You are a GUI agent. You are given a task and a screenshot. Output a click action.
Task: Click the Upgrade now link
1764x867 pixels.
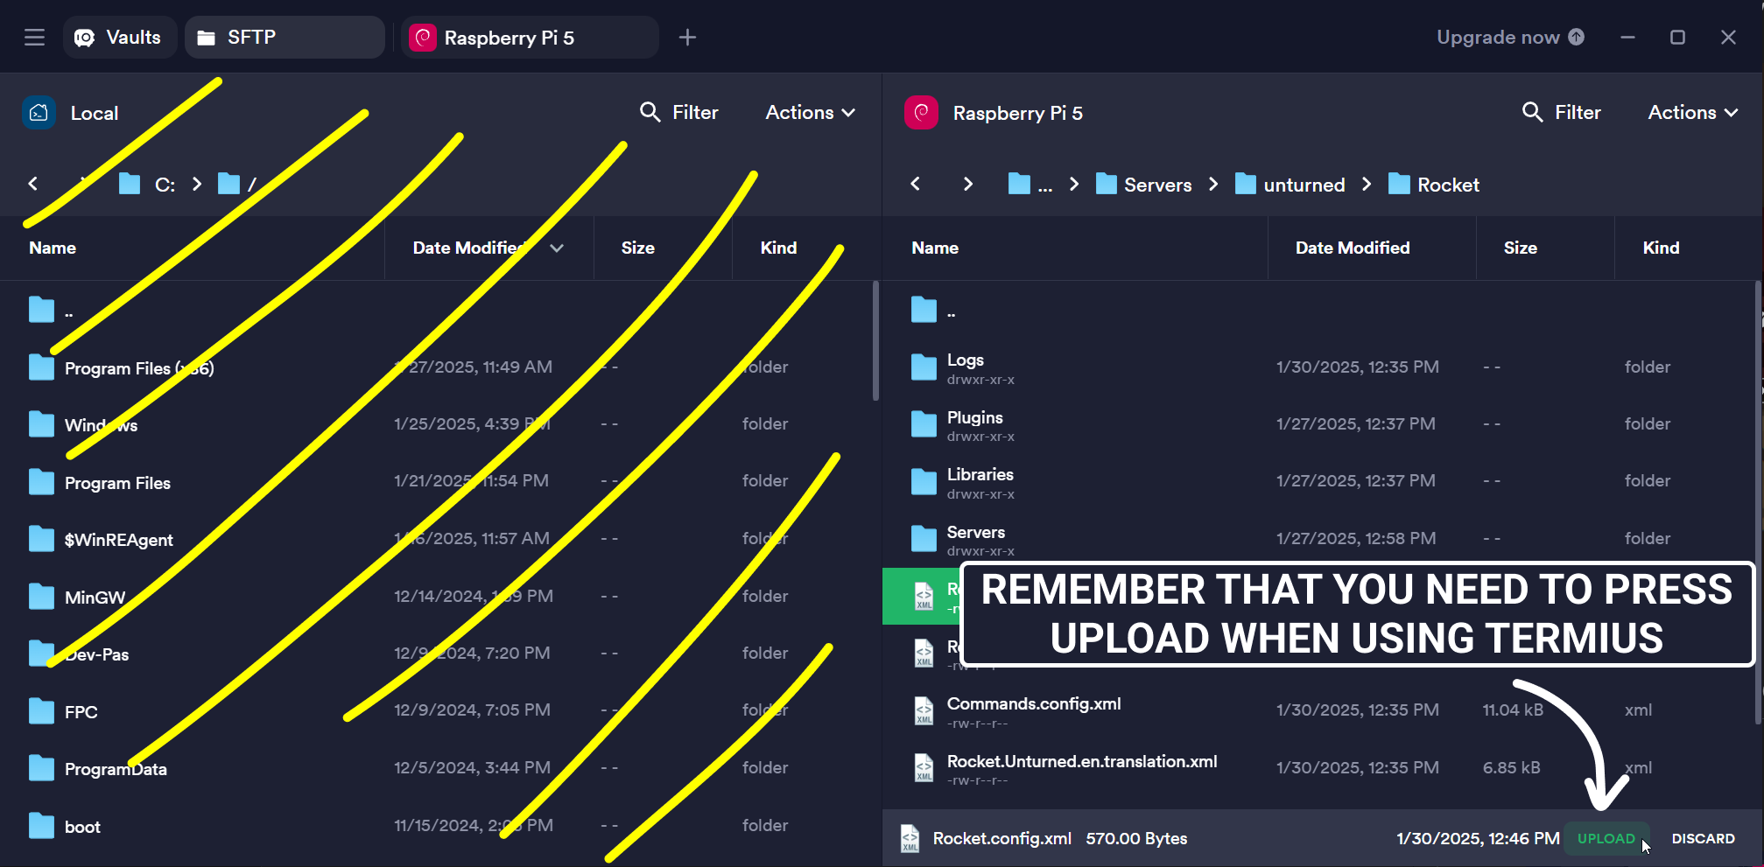coord(1498,37)
